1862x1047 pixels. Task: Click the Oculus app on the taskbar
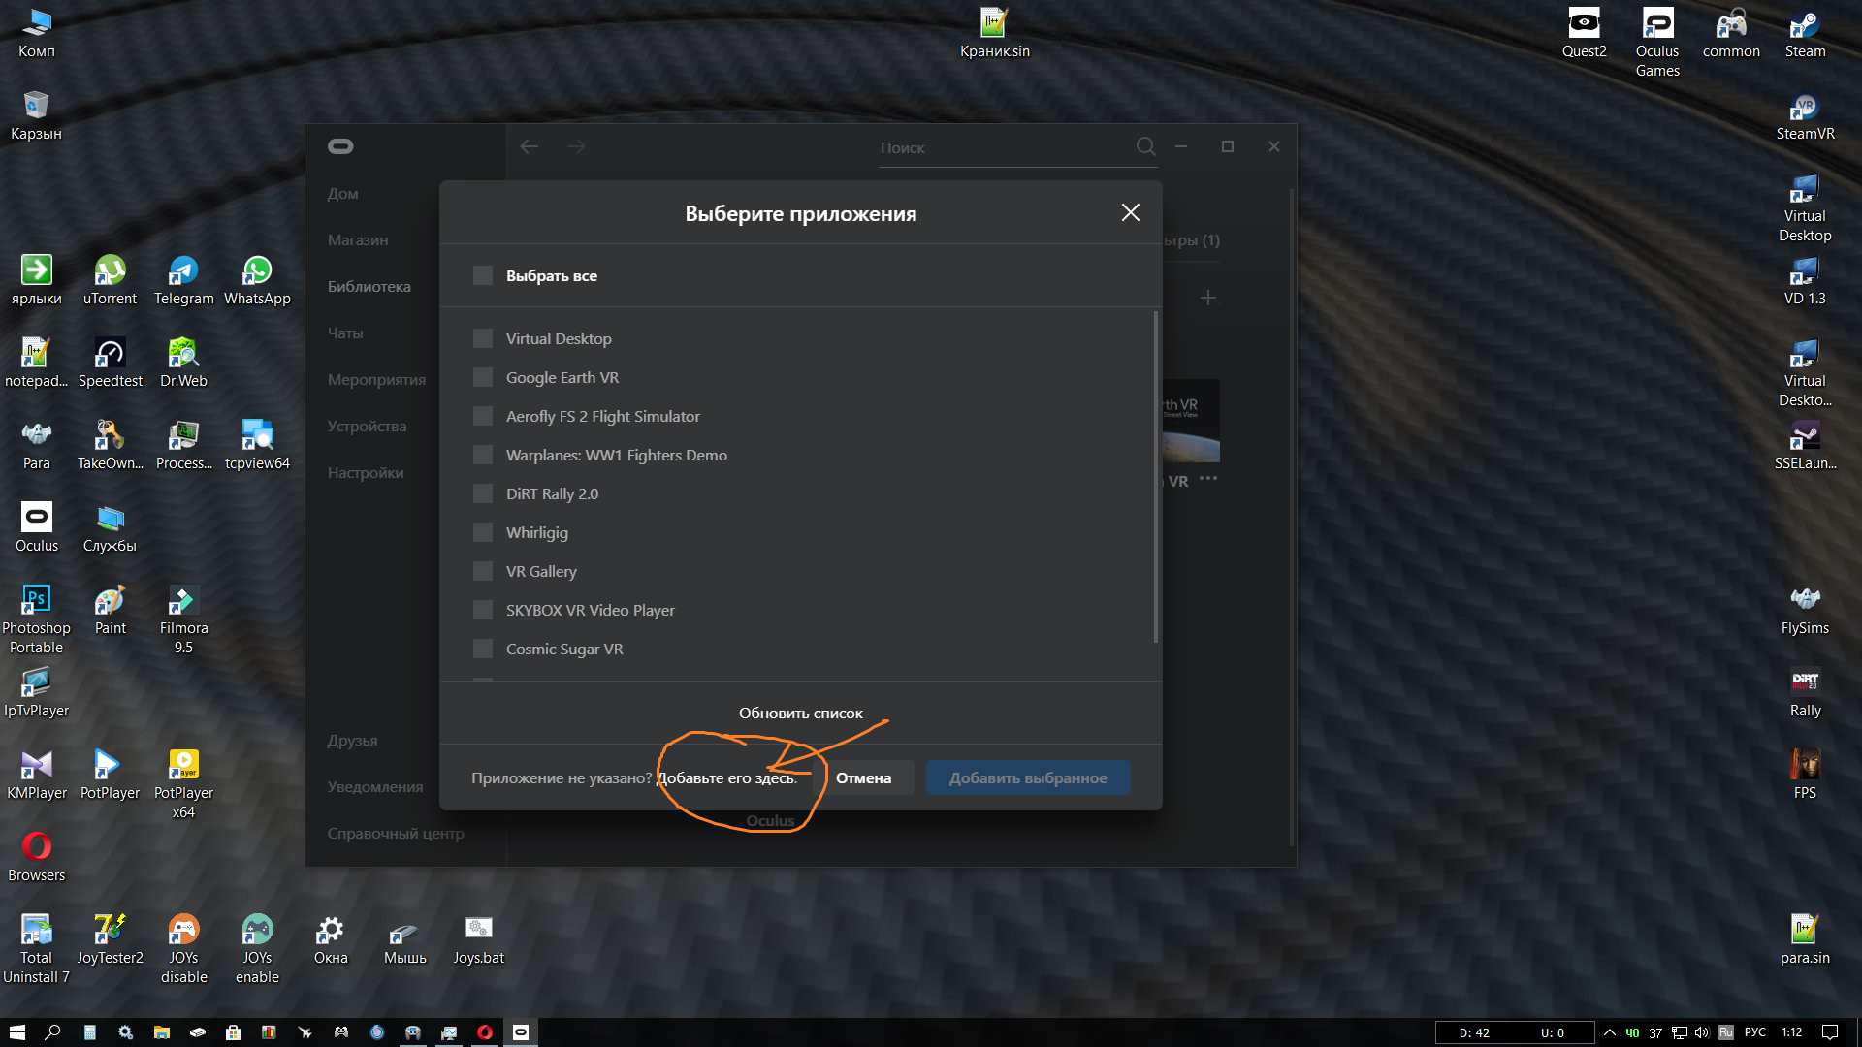click(521, 1032)
